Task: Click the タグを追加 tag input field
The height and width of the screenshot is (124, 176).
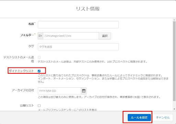Action: (x=78, y=47)
